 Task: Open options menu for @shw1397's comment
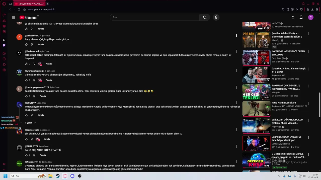tap(236, 103)
